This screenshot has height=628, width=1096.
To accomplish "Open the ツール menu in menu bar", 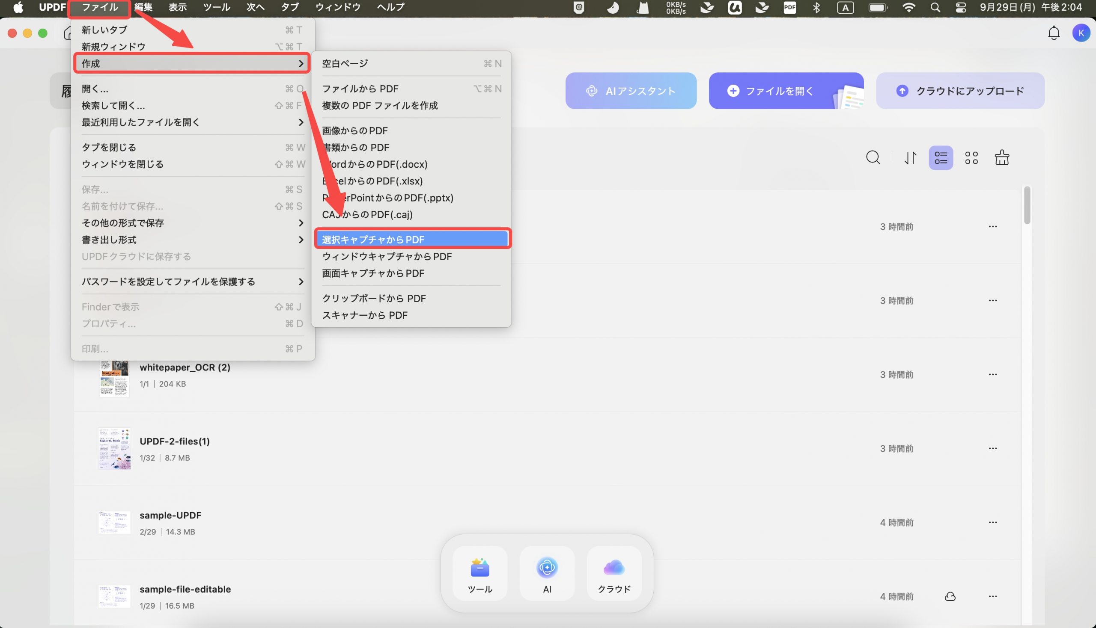I will (216, 7).
